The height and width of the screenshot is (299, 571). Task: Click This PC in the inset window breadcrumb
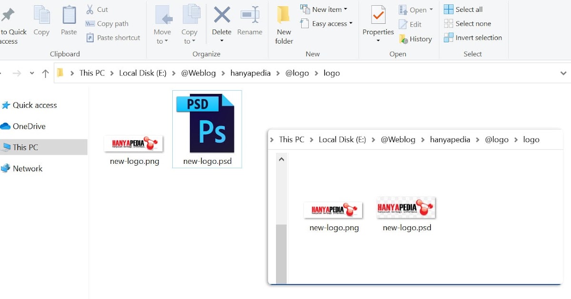[292, 140]
